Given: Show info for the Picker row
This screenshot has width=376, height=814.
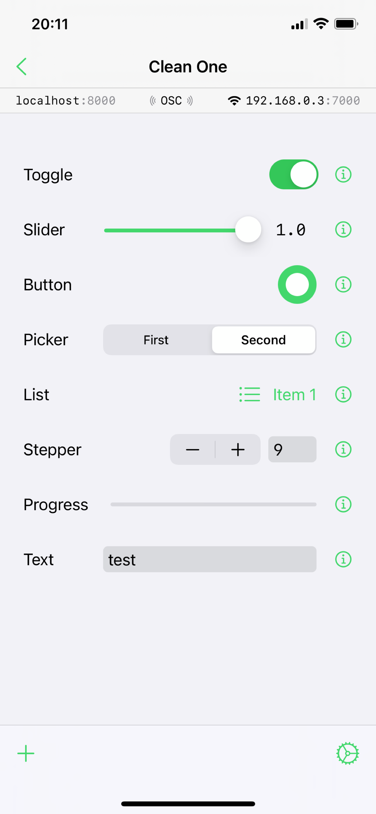Looking at the screenshot, I should click(343, 340).
